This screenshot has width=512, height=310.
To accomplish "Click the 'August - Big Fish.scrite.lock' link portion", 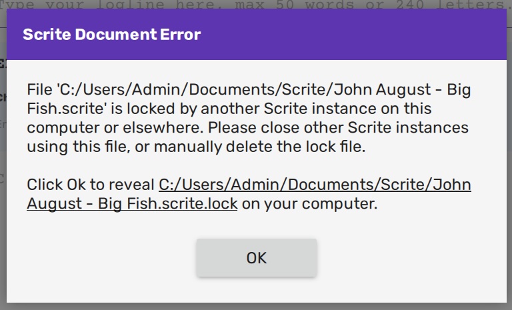I will [x=132, y=204].
